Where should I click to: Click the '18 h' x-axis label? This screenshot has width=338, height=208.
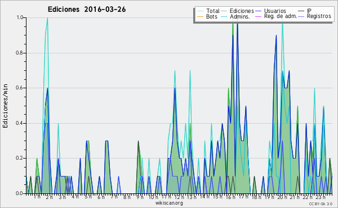pyautogui.click(x=256, y=197)
